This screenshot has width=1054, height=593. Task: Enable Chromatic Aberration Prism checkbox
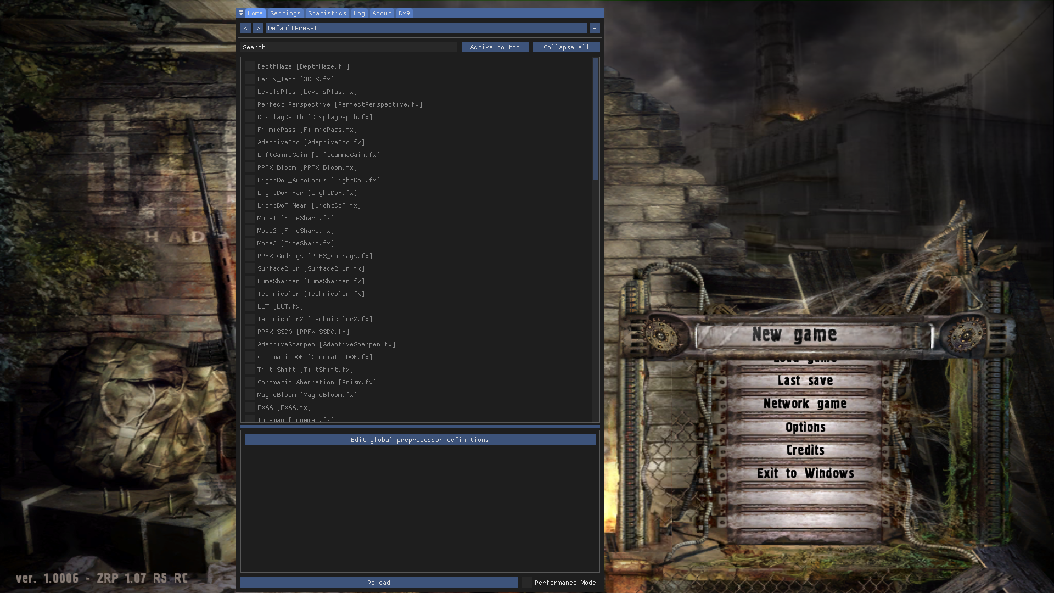pos(250,382)
